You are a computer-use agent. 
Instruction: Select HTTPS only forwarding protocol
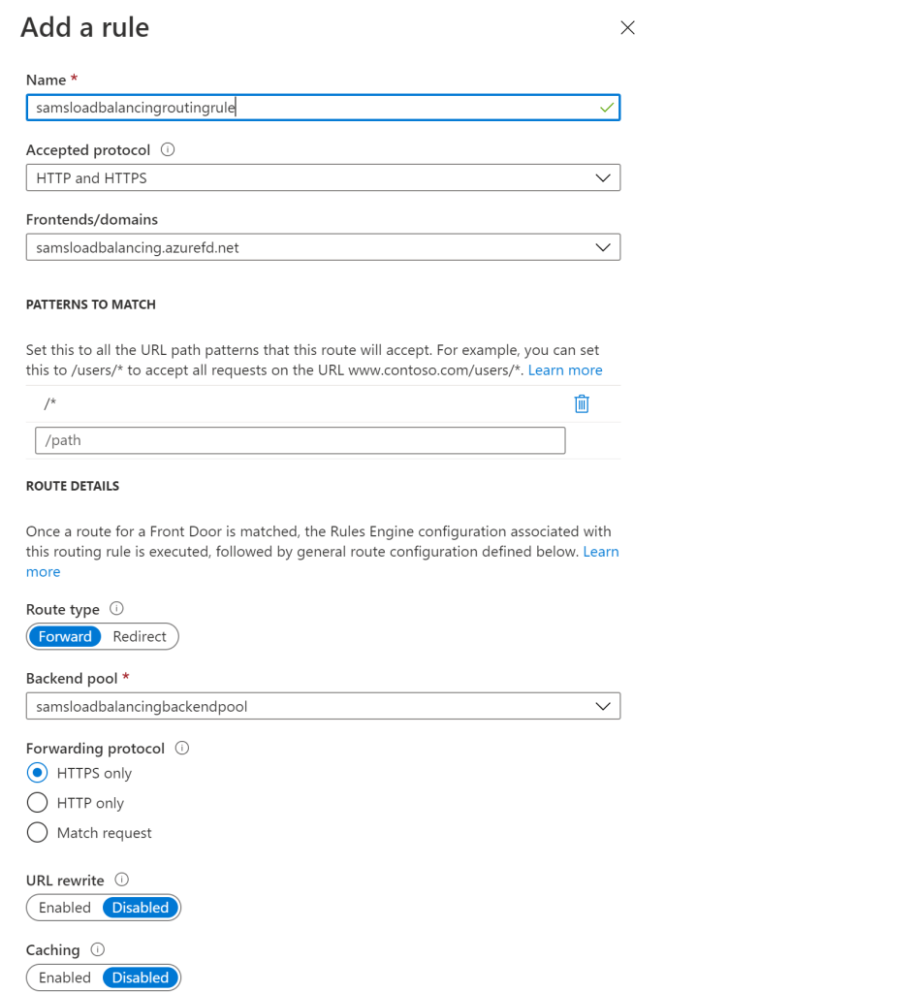(x=38, y=773)
